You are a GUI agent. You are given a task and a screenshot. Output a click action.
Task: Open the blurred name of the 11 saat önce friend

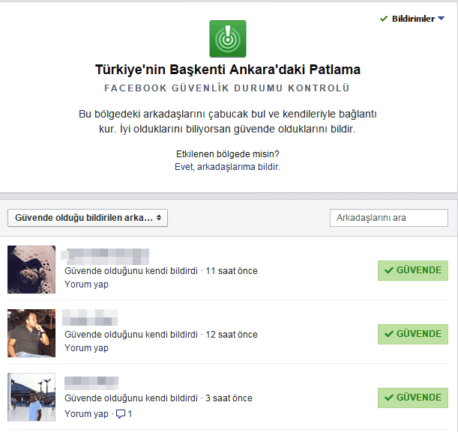click(106, 255)
